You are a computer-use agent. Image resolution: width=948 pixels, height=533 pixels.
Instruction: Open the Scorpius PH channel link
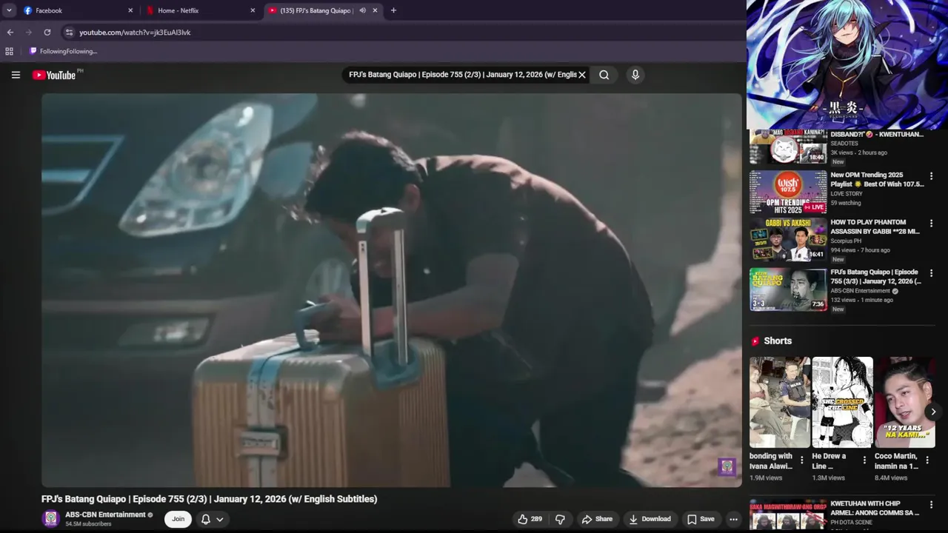tap(846, 241)
